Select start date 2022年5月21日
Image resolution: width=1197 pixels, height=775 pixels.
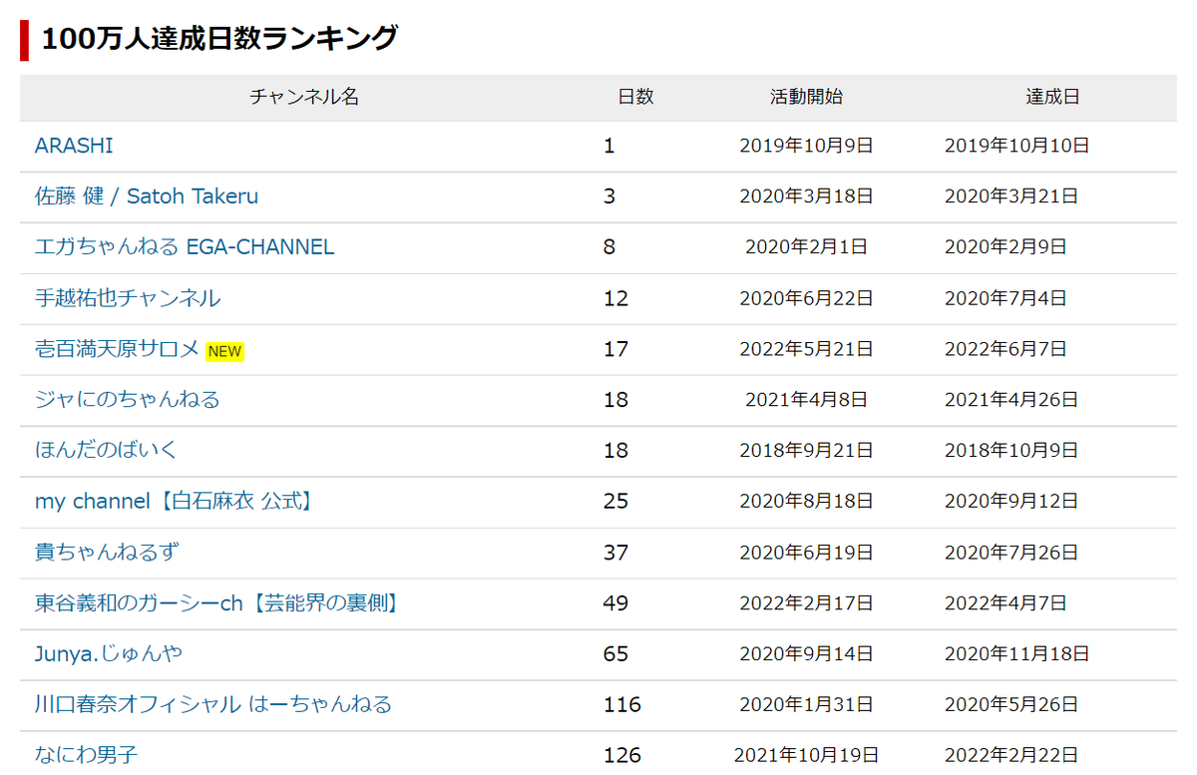[x=807, y=349]
